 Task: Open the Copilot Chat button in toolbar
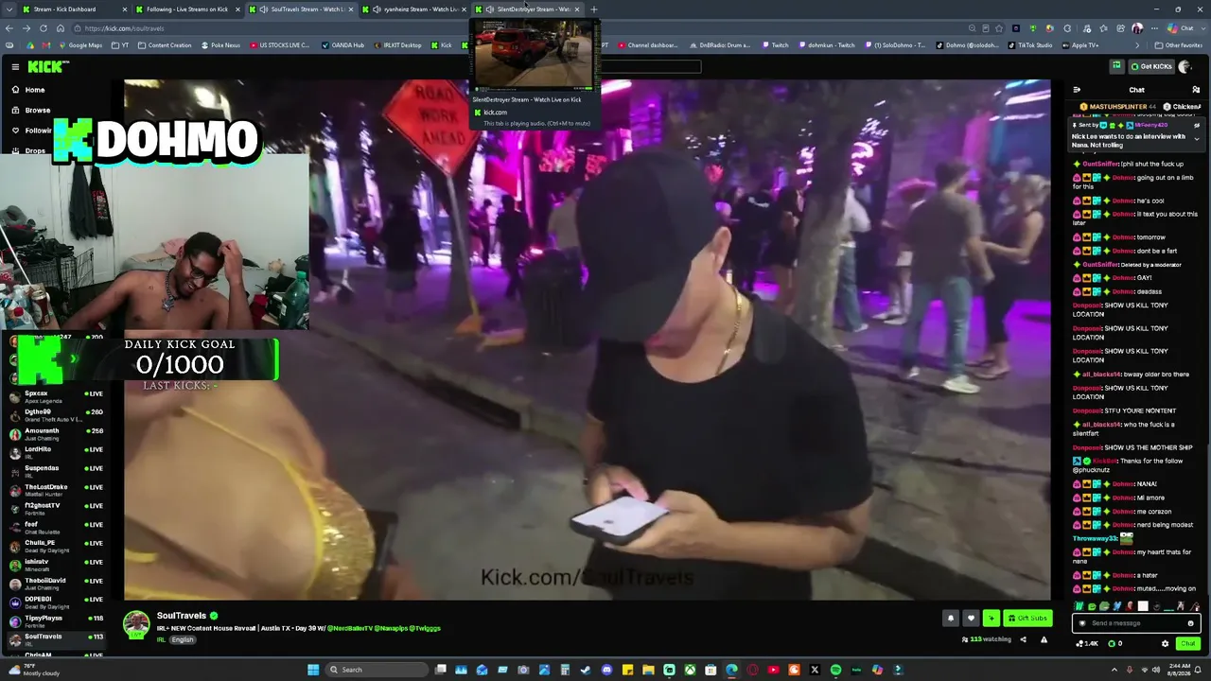click(1181, 28)
